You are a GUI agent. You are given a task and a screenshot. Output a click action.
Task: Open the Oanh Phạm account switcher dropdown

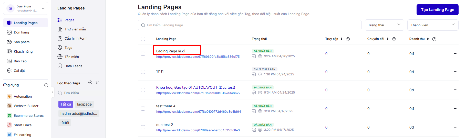click(x=26, y=8)
